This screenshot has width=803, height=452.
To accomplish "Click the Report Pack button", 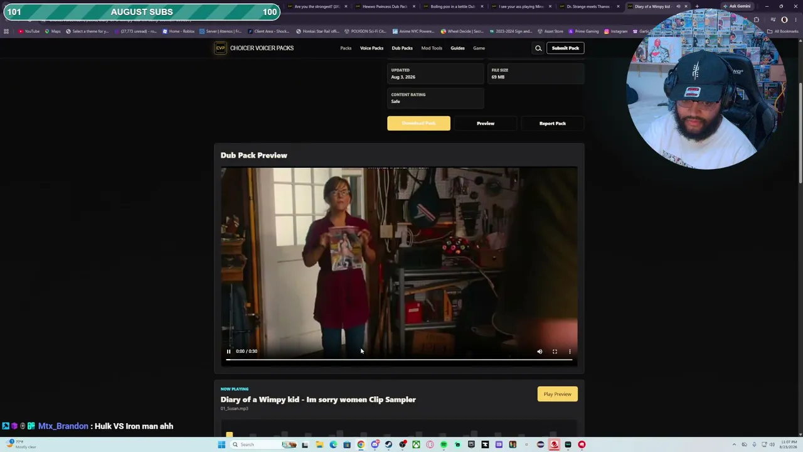I will pos(552,123).
